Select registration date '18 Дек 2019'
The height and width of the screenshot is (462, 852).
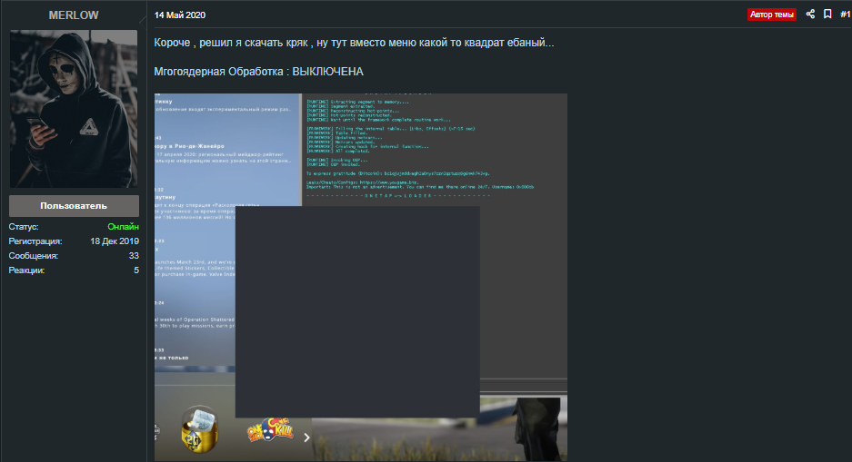115,241
